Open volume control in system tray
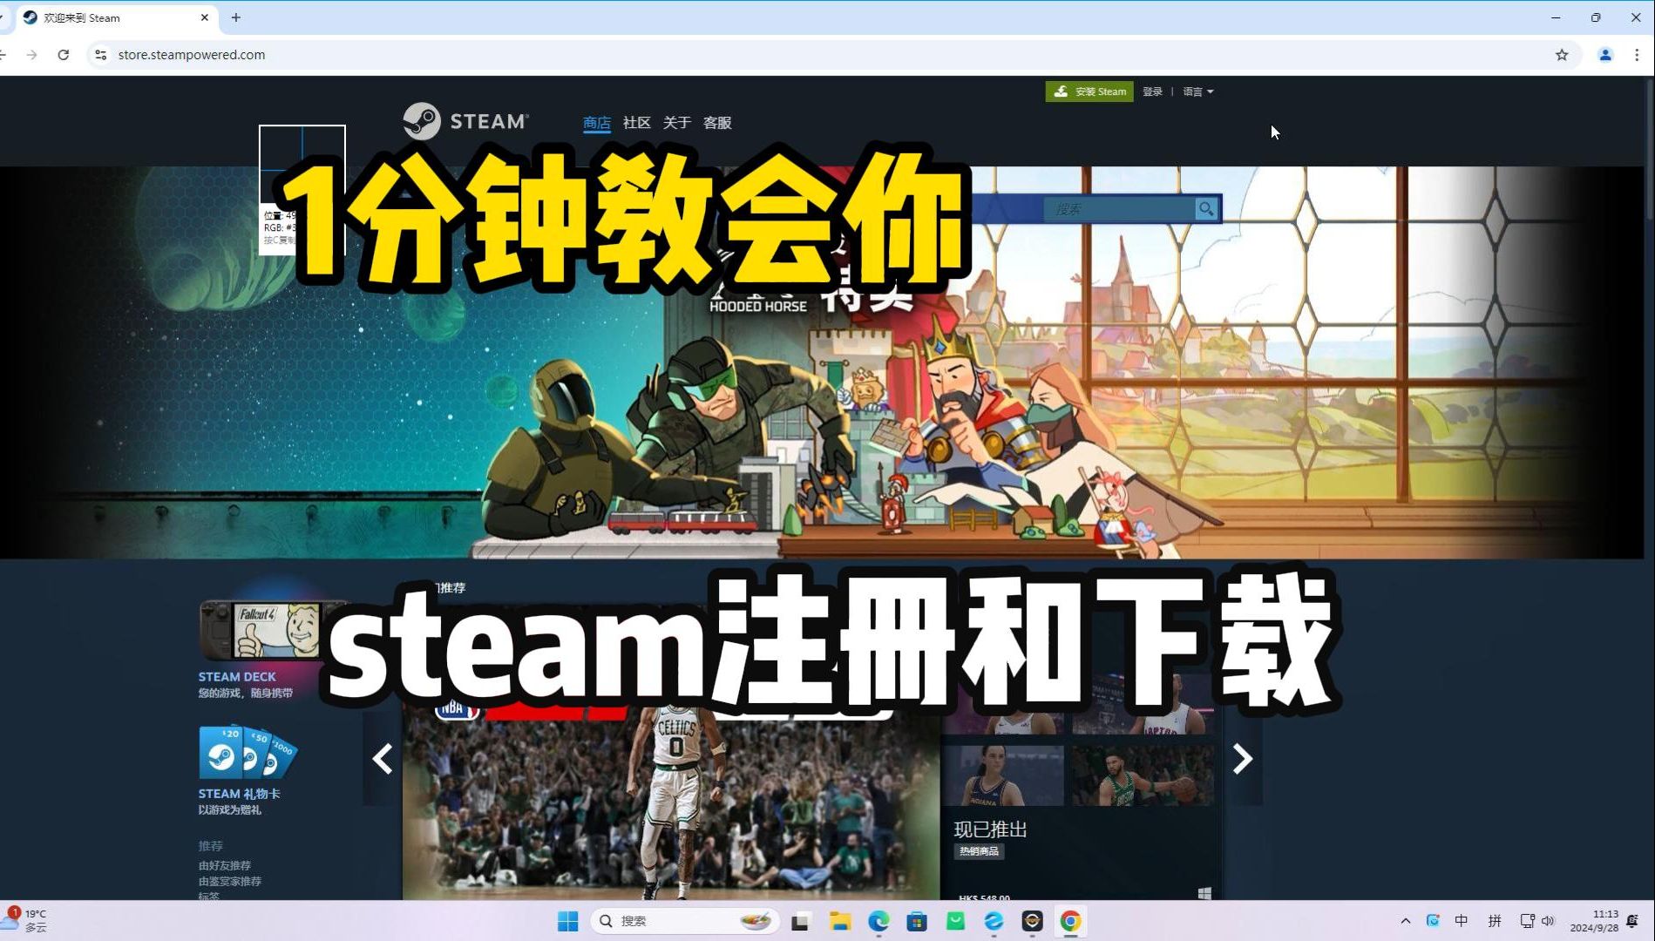1655x941 pixels. (1549, 921)
